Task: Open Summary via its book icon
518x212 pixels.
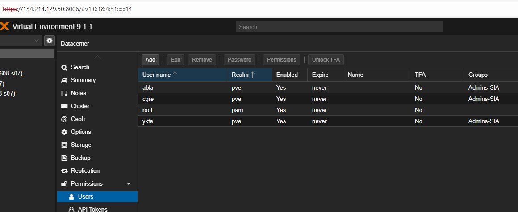Action: point(64,80)
